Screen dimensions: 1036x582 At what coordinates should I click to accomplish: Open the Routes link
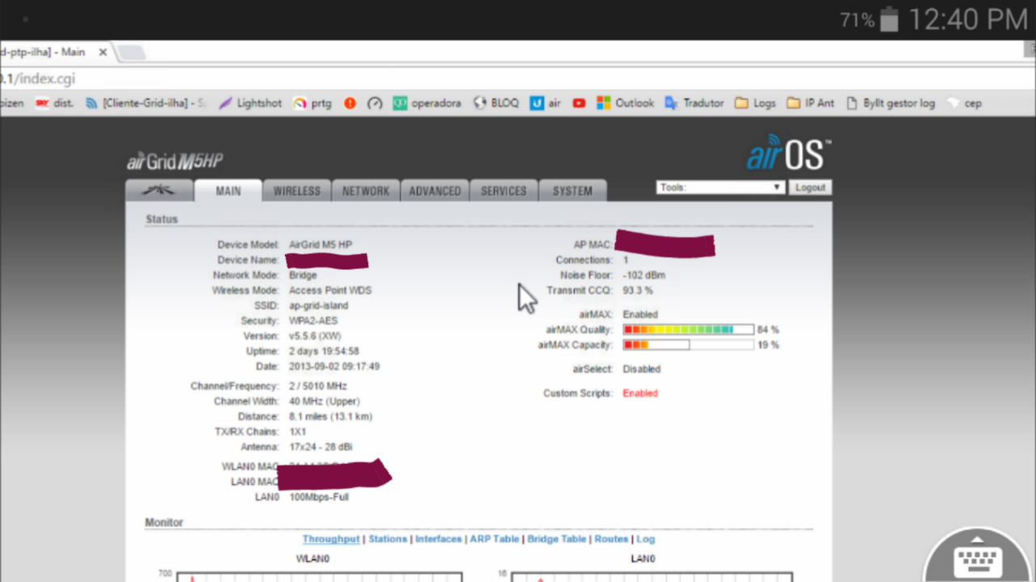pyautogui.click(x=611, y=539)
